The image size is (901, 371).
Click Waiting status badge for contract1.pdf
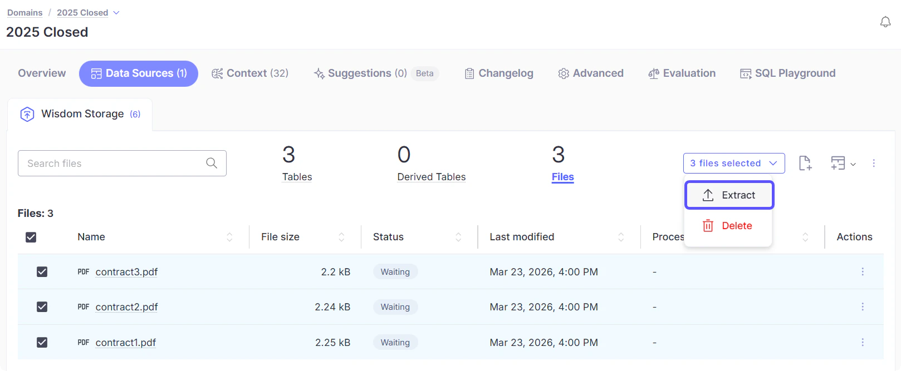[395, 342]
